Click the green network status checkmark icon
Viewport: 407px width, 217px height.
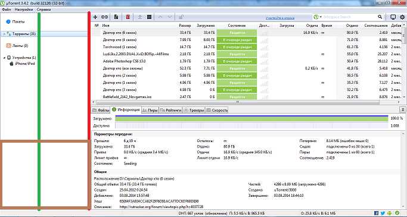click(x=397, y=213)
